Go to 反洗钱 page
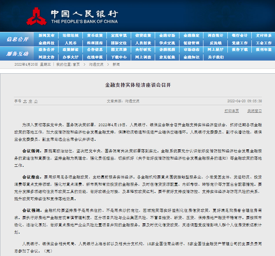The height and width of the screenshot is (256, 275). 215,43
